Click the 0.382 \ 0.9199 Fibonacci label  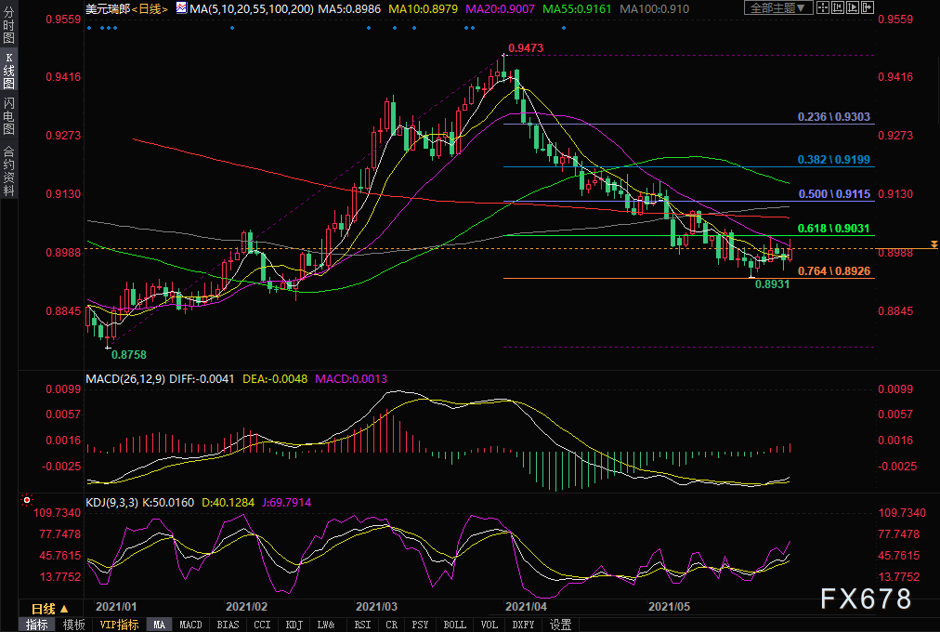(x=833, y=160)
